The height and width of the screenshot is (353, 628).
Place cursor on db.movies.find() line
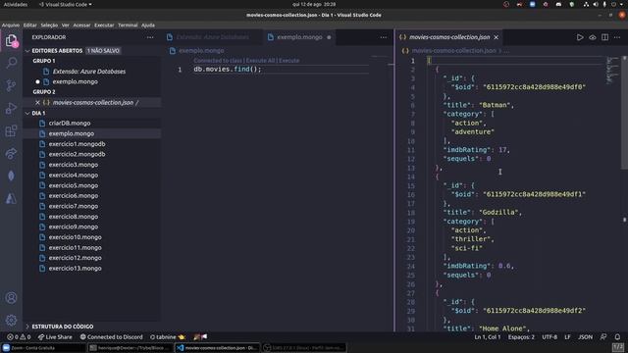pyautogui.click(x=227, y=70)
